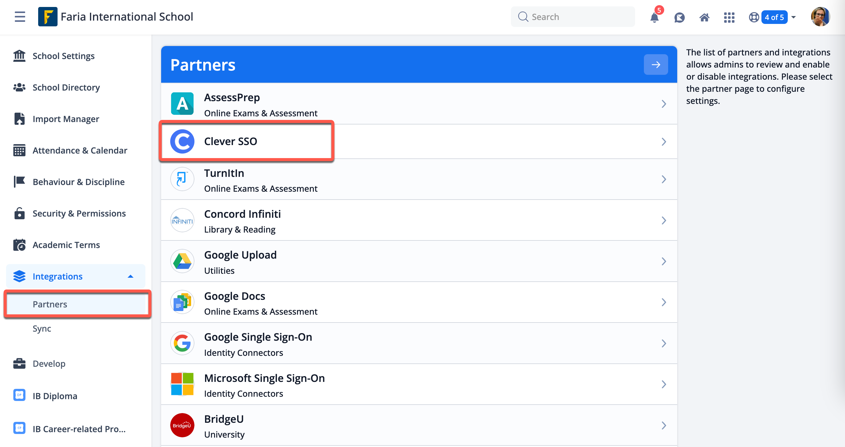Expand Google Single Sign-On row chevron

pyautogui.click(x=664, y=343)
